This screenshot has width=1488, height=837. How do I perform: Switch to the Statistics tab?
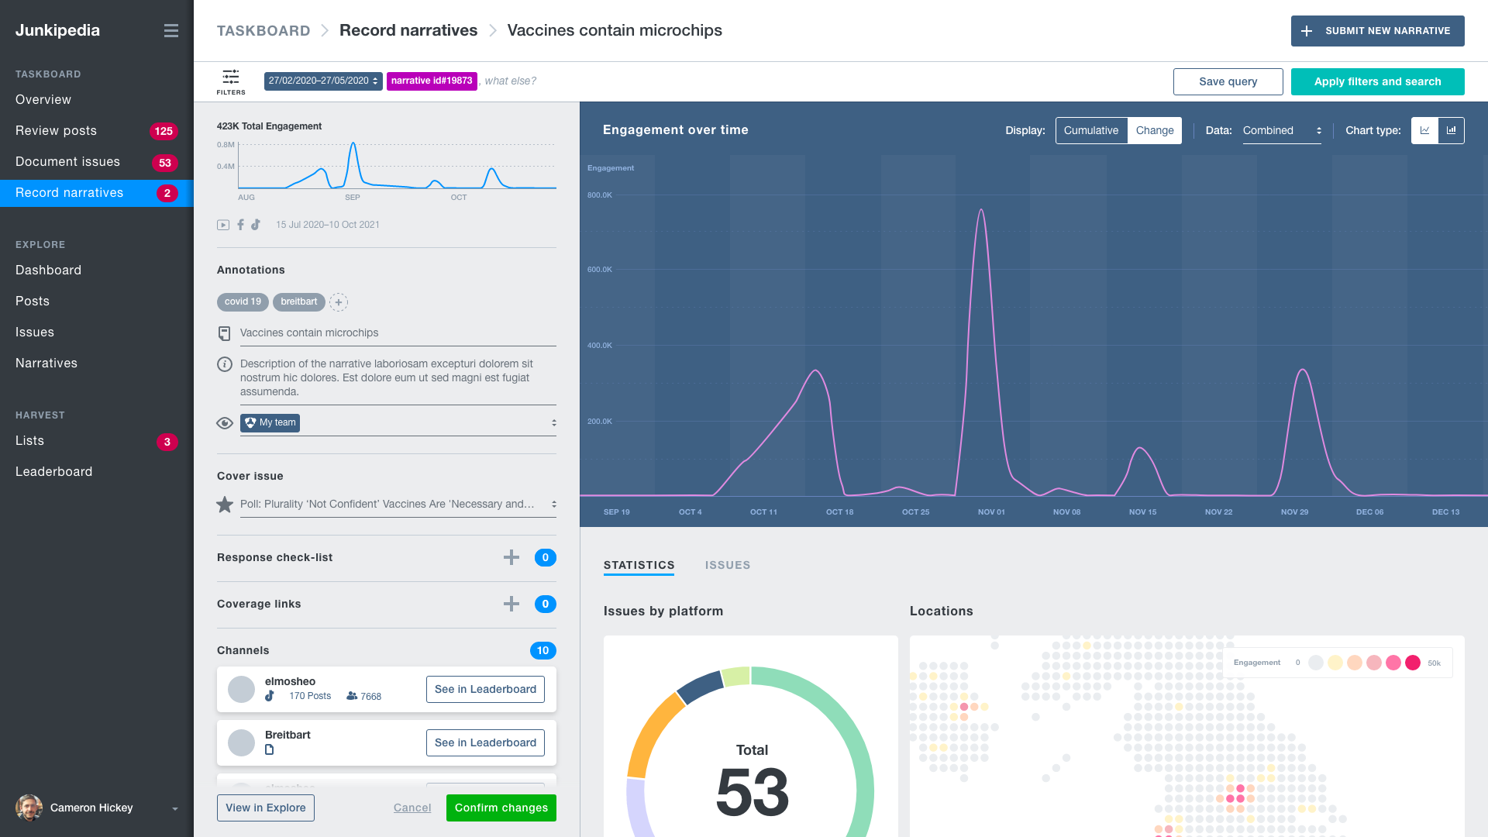639,566
